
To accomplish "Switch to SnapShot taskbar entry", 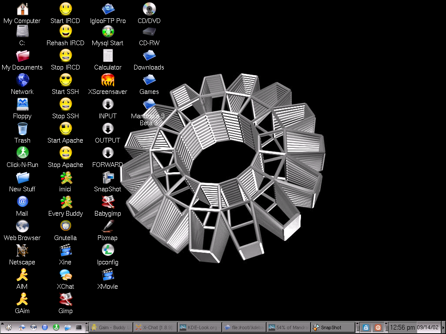I will (x=333, y=327).
